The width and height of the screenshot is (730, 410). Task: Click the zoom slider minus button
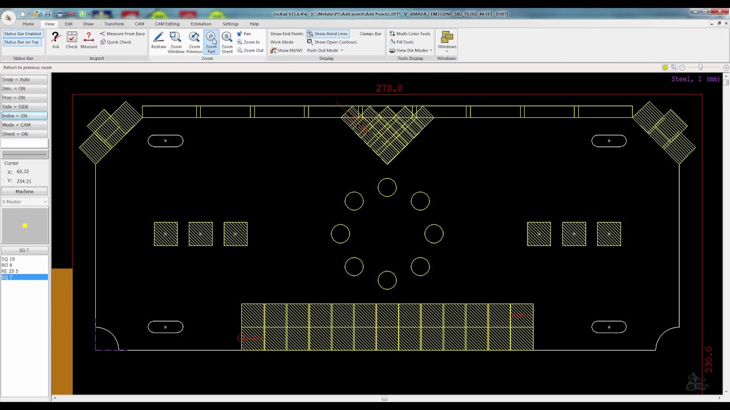(682, 67)
